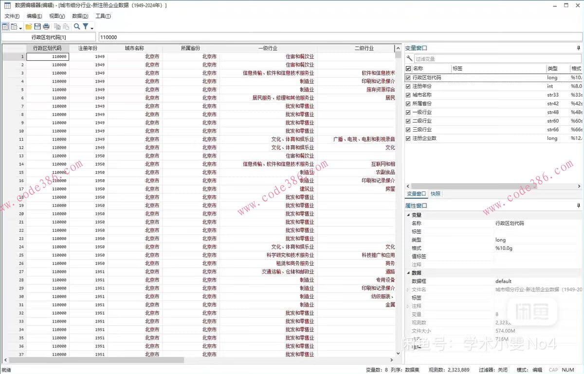
Task: Collapse the 变量 section in properties
Action: (407, 215)
